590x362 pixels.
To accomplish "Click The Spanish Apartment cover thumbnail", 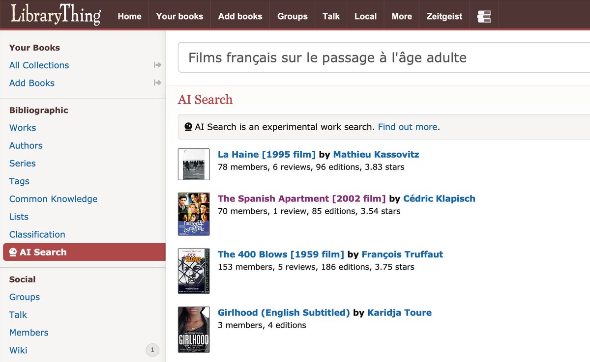I will coord(194,214).
